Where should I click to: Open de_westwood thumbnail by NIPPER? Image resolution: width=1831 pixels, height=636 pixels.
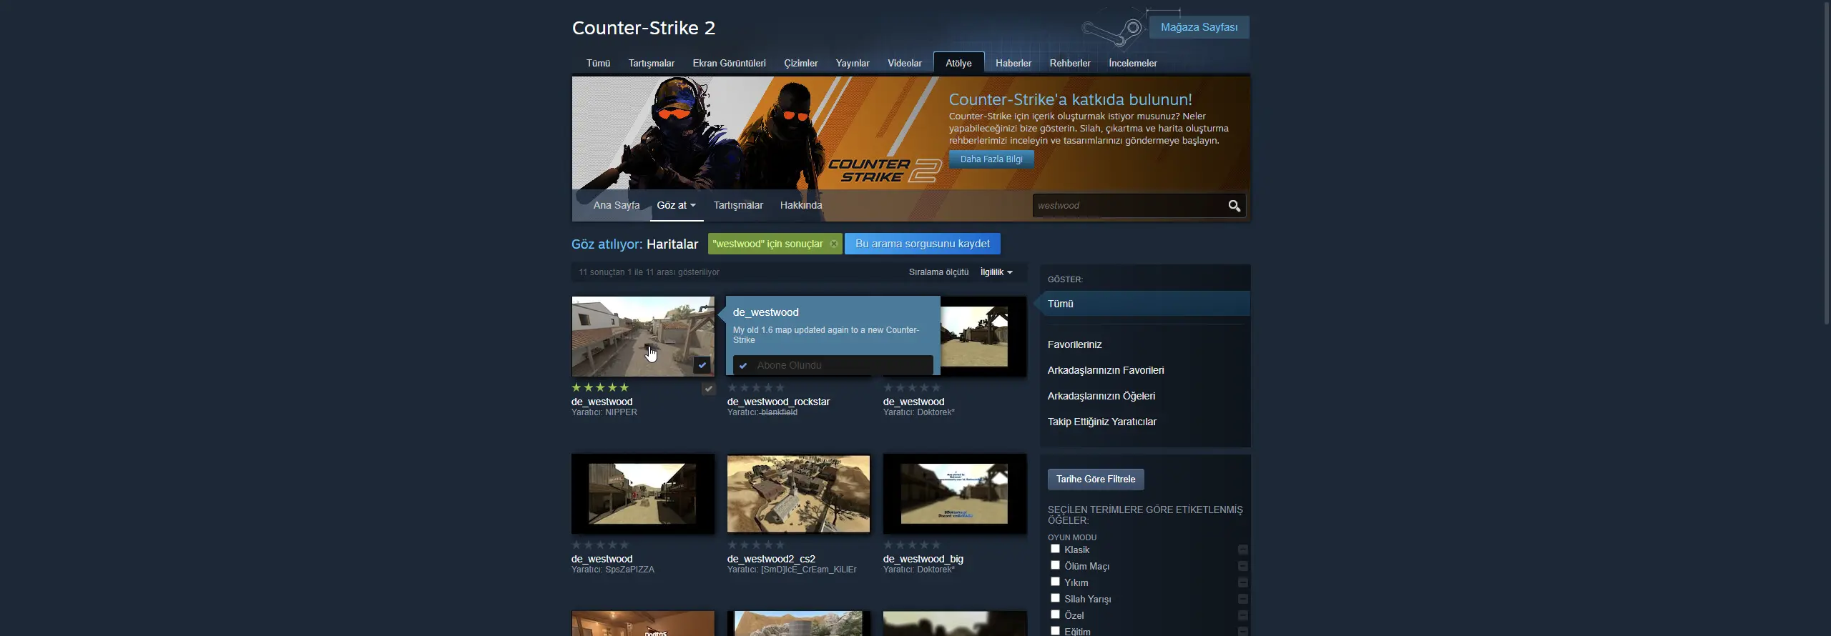click(643, 337)
